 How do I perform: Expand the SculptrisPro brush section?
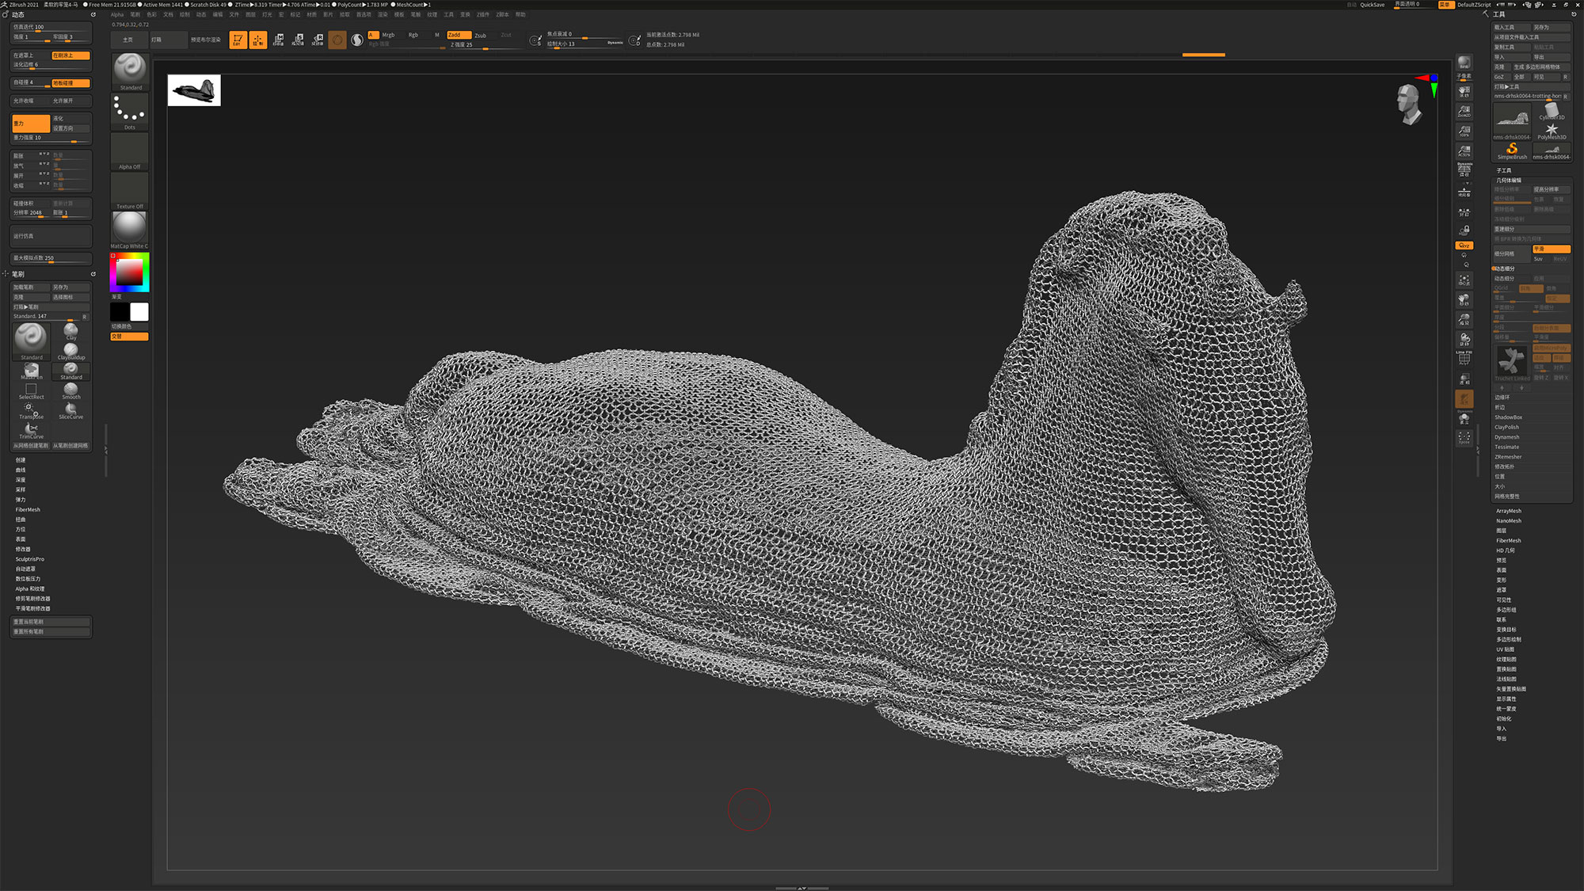(30, 559)
